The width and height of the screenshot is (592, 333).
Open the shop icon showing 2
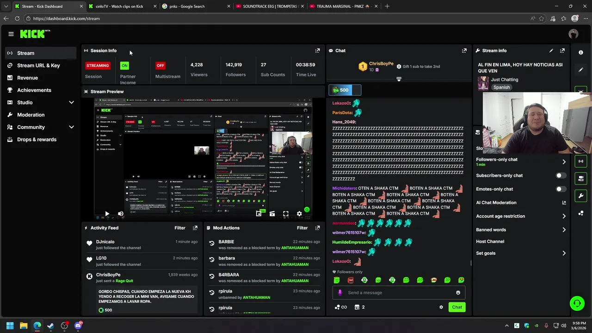click(359, 307)
